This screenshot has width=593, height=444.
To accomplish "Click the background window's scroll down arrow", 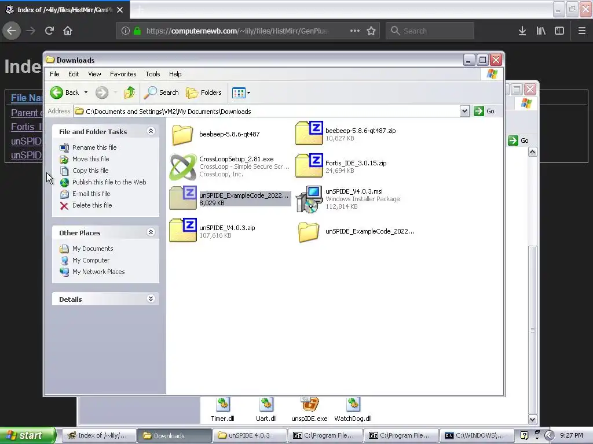I will point(533,419).
